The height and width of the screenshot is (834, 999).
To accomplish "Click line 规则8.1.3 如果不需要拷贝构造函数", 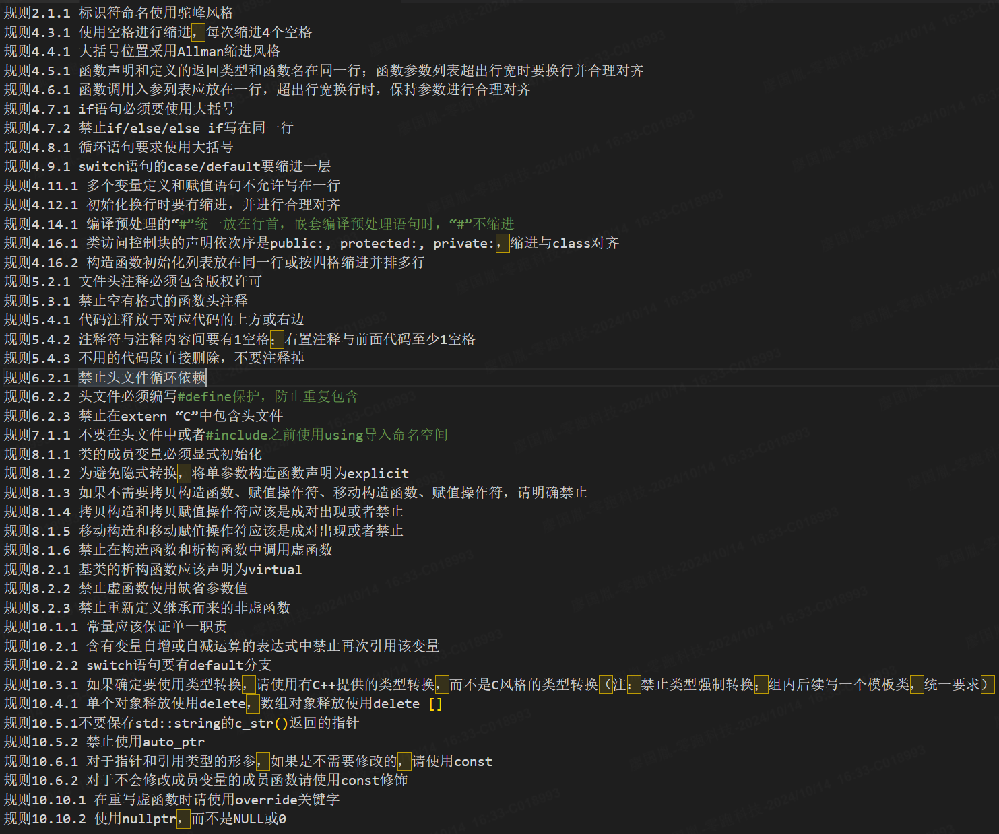I will tap(296, 493).
